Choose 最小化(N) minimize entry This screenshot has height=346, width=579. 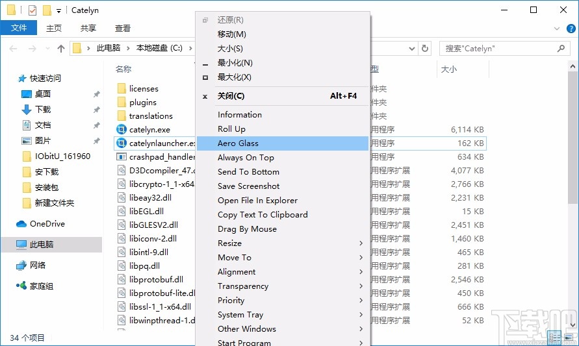tap(283, 63)
